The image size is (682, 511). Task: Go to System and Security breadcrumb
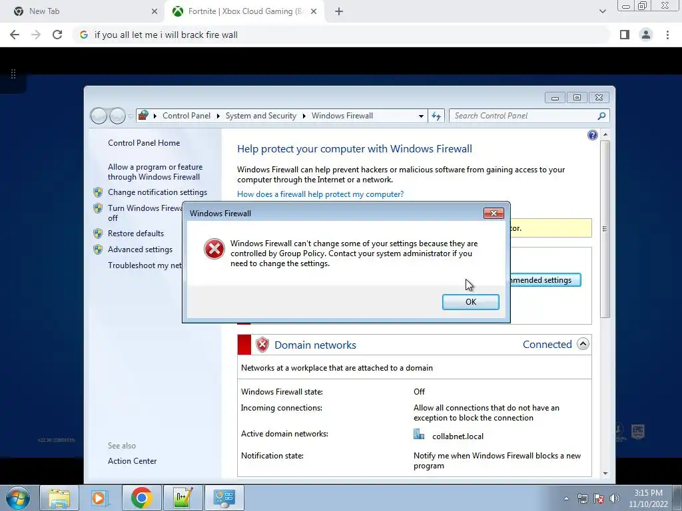[260, 116]
